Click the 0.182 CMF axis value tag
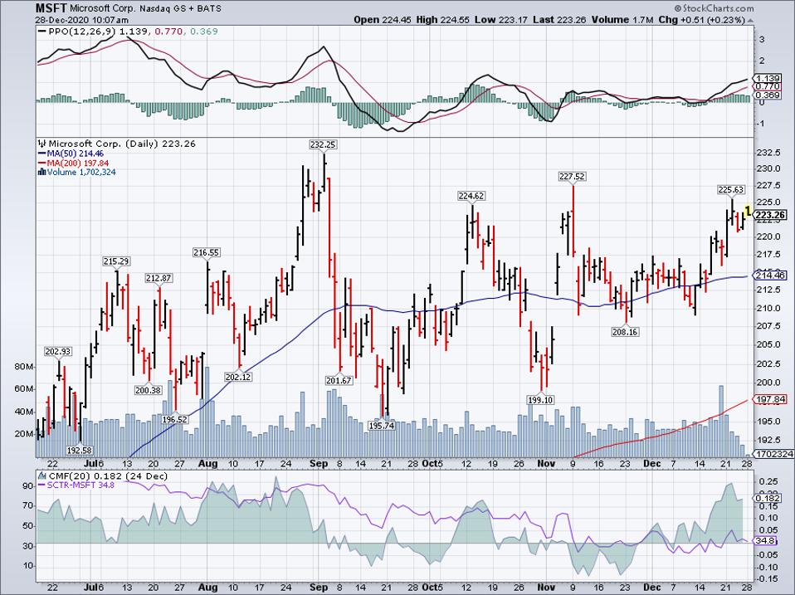795x595 pixels. click(768, 499)
